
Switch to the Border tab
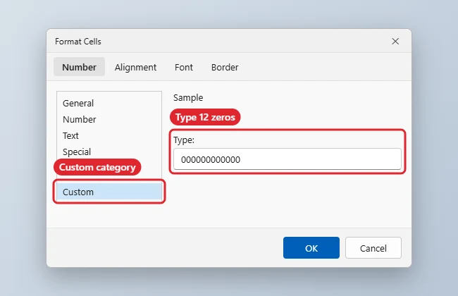click(x=225, y=67)
